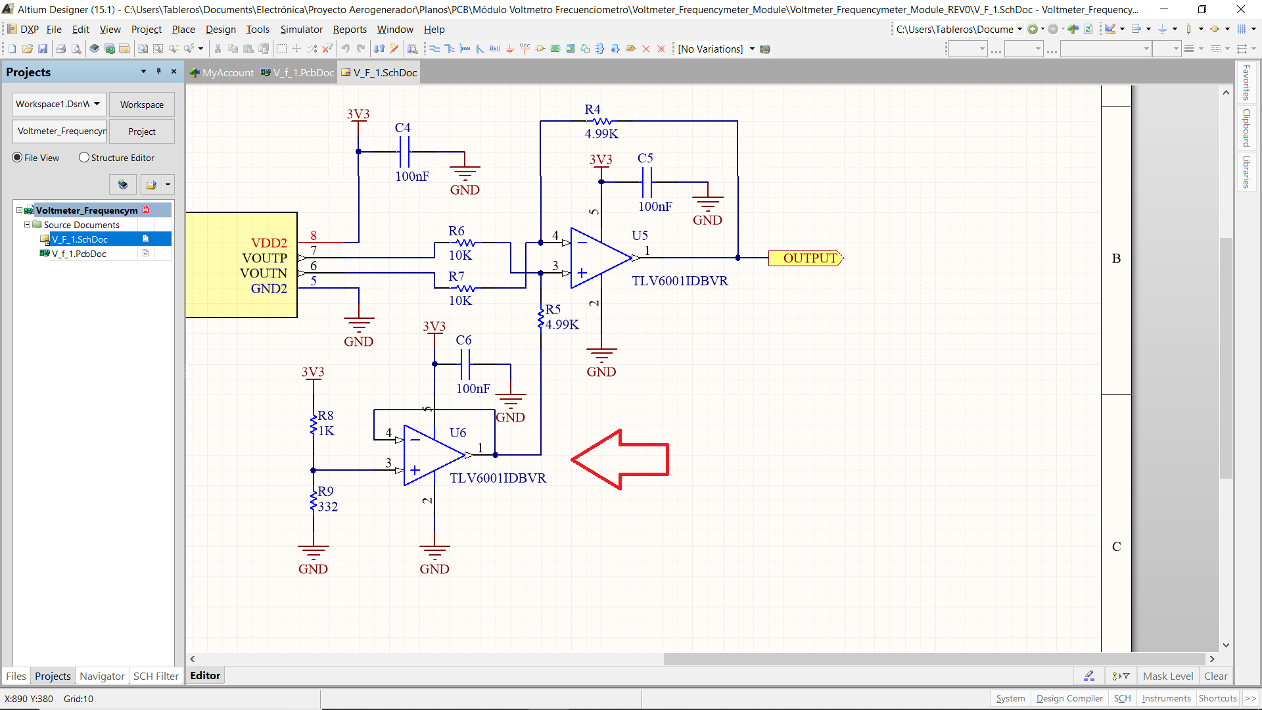Click the Mask Level button
This screenshot has height=710, width=1262.
(1167, 676)
